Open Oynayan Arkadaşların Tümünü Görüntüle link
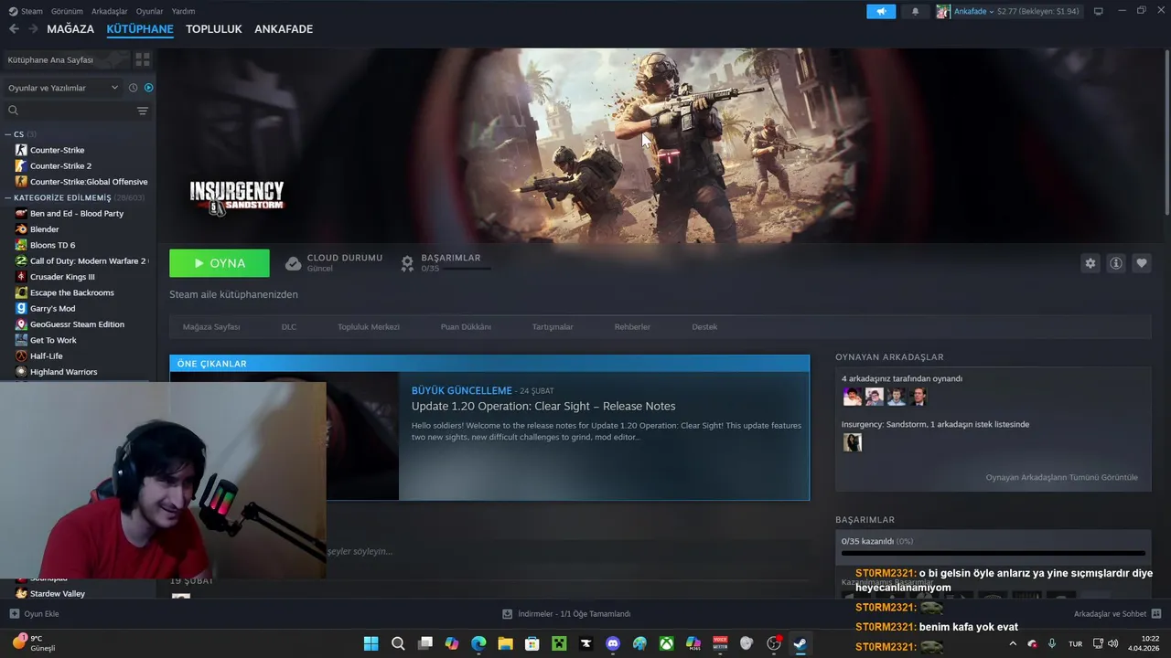Viewport: 1171px width, 658px height. tap(1062, 477)
